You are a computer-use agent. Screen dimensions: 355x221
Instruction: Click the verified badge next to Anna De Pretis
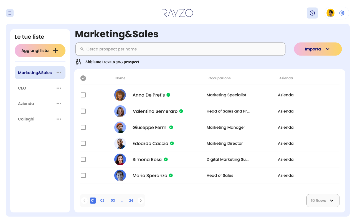tap(168, 95)
